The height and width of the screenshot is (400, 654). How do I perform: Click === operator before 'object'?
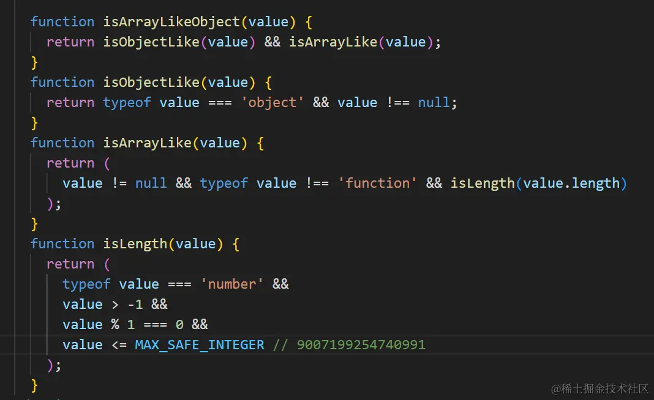click(220, 103)
